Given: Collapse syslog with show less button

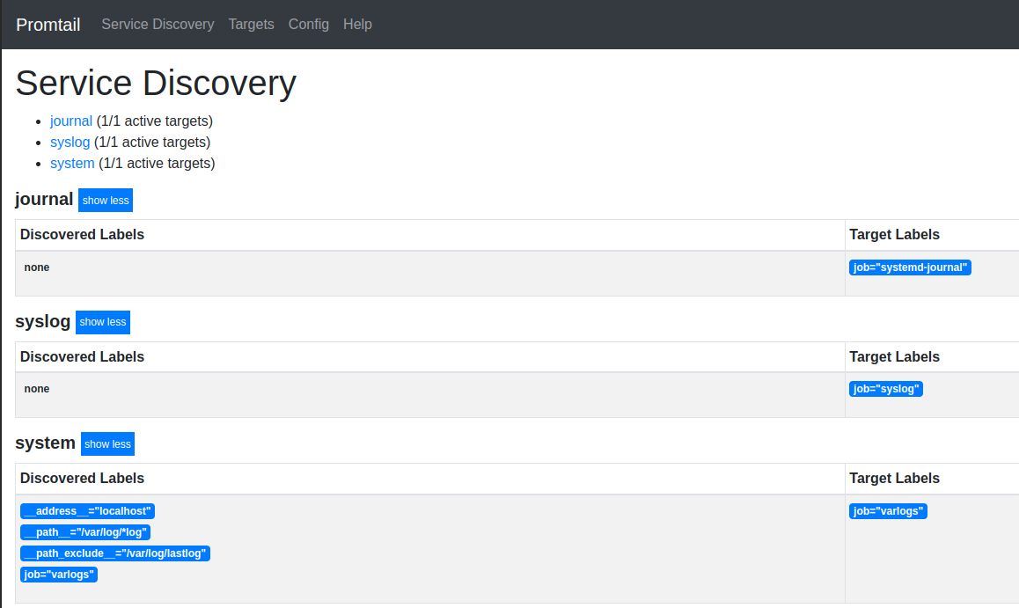Looking at the screenshot, I should [x=103, y=322].
